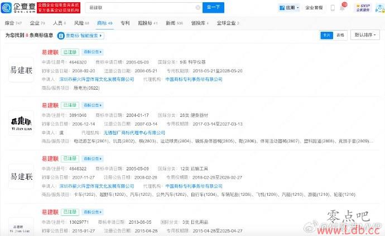Open applicant company link in trademark 4646322
The image size is (385, 236).
pos(97,186)
